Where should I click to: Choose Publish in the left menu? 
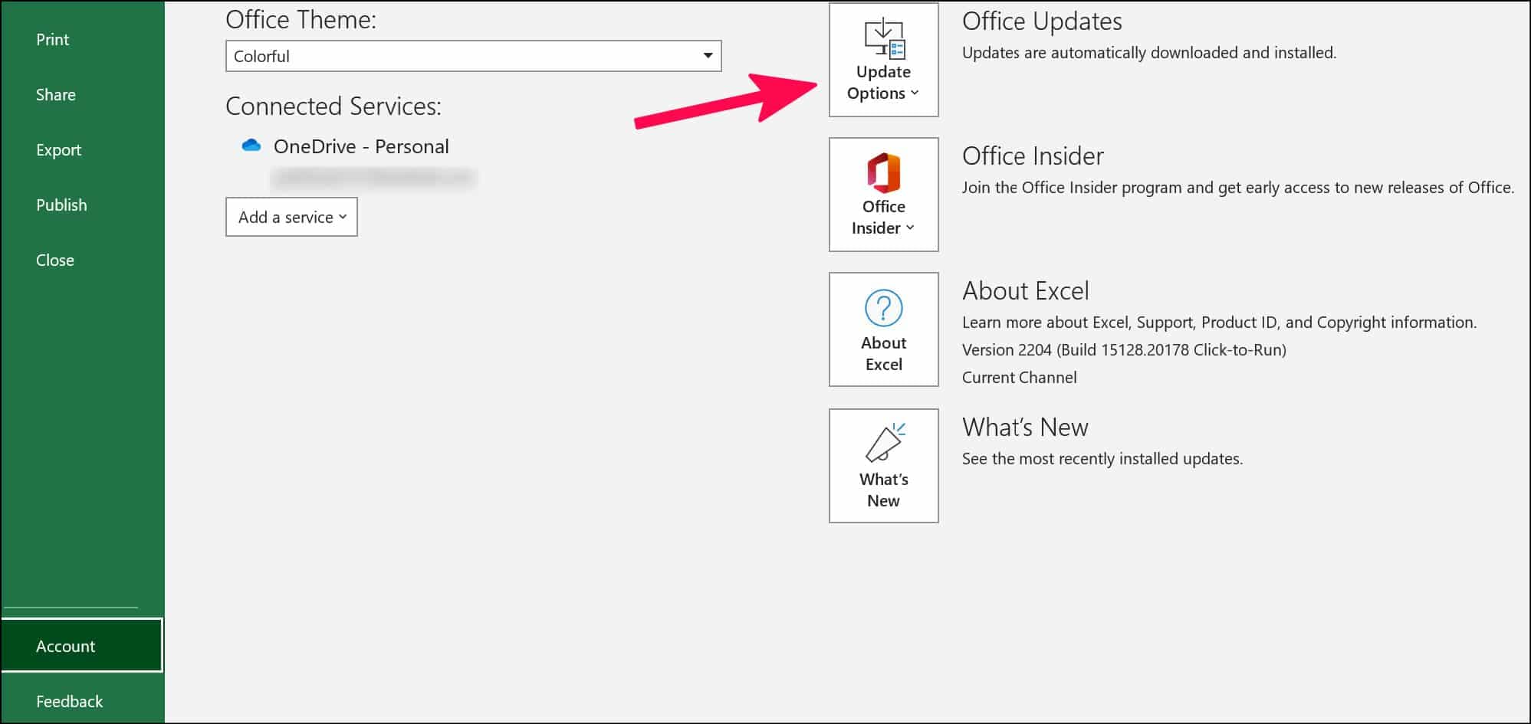click(x=61, y=205)
